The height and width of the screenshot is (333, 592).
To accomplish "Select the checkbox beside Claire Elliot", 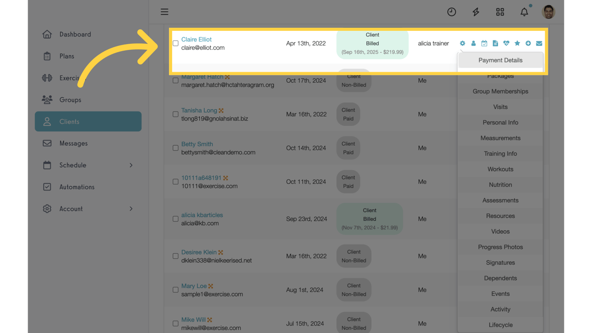I will (176, 43).
